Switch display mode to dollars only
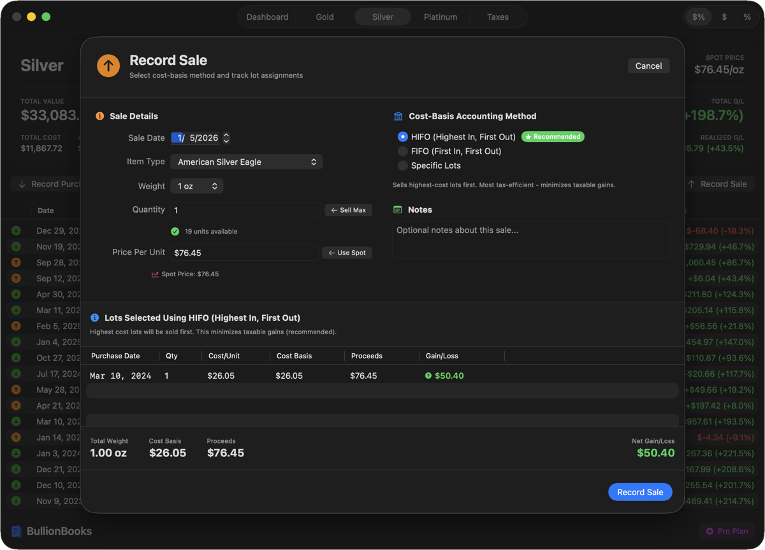 point(724,17)
